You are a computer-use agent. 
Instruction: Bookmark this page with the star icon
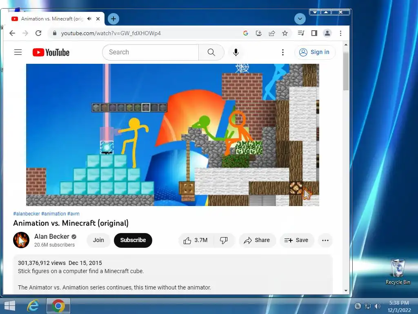[x=285, y=33]
